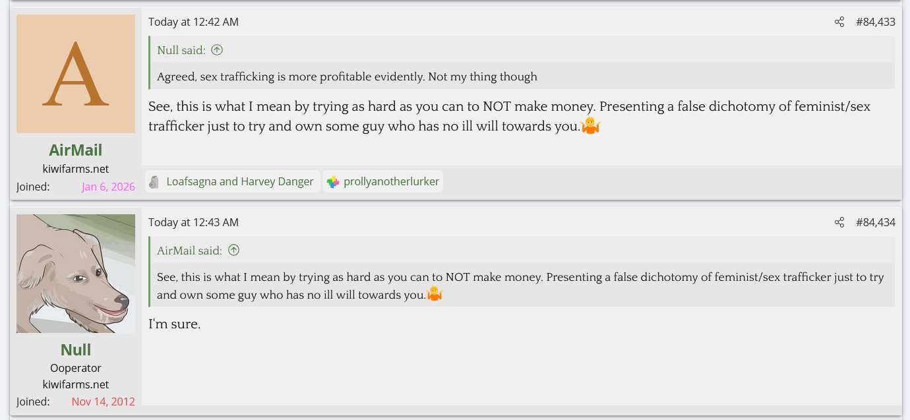Click 'AirMail said:' quote header
The height and width of the screenshot is (420, 910).
point(189,251)
